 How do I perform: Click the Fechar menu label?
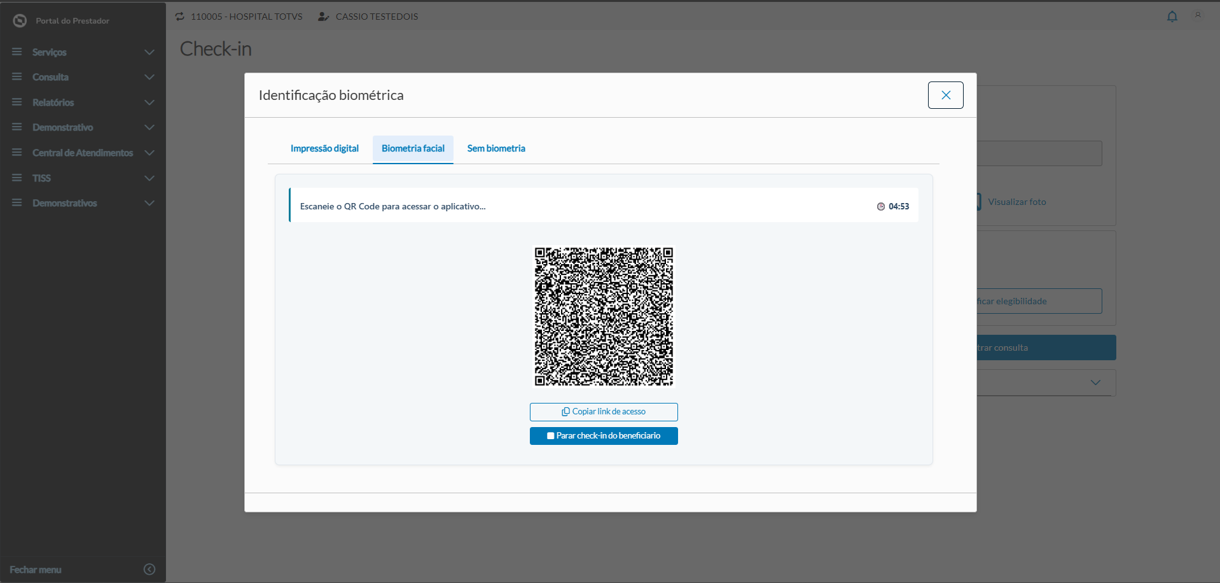click(x=36, y=570)
